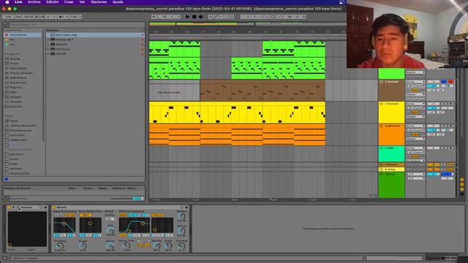Select the first highlighted browser result row
468x263 pixels.
pyautogui.click(x=95, y=35)
